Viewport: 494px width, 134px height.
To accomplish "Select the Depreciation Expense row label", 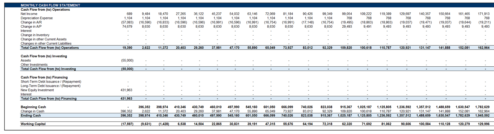I will click(37, 18).
